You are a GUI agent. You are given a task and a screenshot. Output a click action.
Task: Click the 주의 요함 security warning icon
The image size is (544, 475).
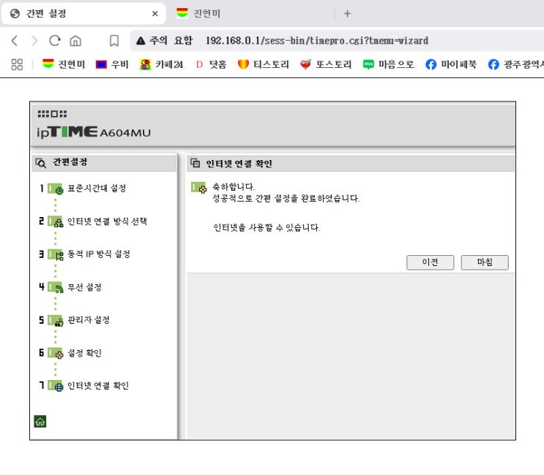[141, 41]
